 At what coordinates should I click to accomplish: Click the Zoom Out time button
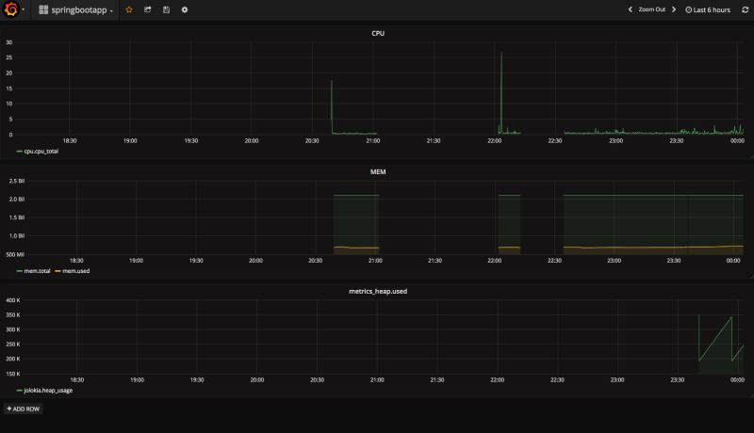click(651, 9)
